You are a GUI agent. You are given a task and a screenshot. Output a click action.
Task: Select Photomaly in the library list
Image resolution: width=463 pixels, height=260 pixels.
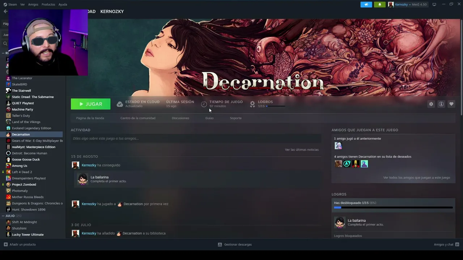pos(20,191)
